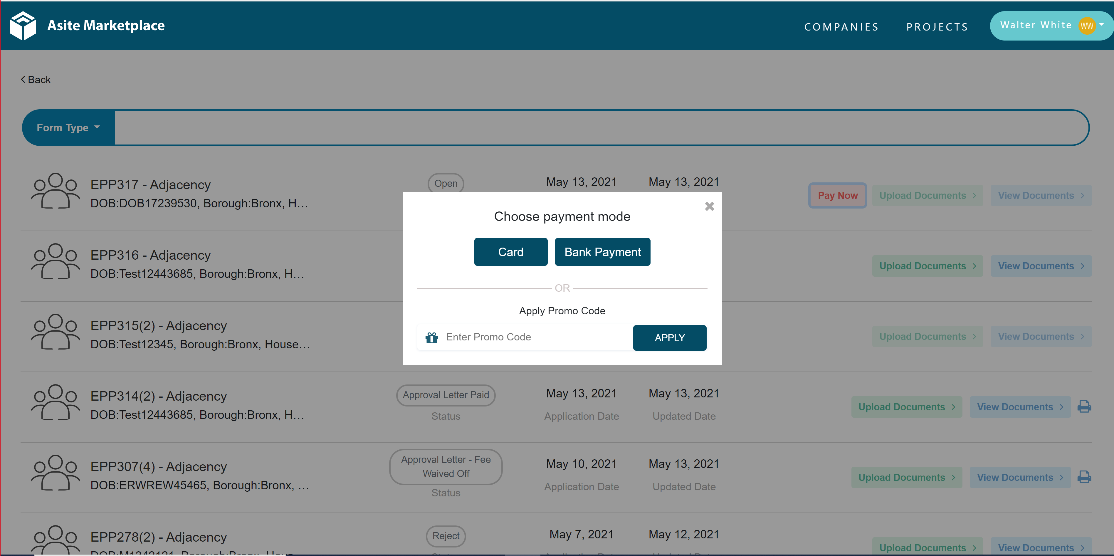Image resolution: width=1114 pixels, height=556 pixels.
Task: Open the Form Type dropdown
Action: pyautogui.click(x=68, y=127)
